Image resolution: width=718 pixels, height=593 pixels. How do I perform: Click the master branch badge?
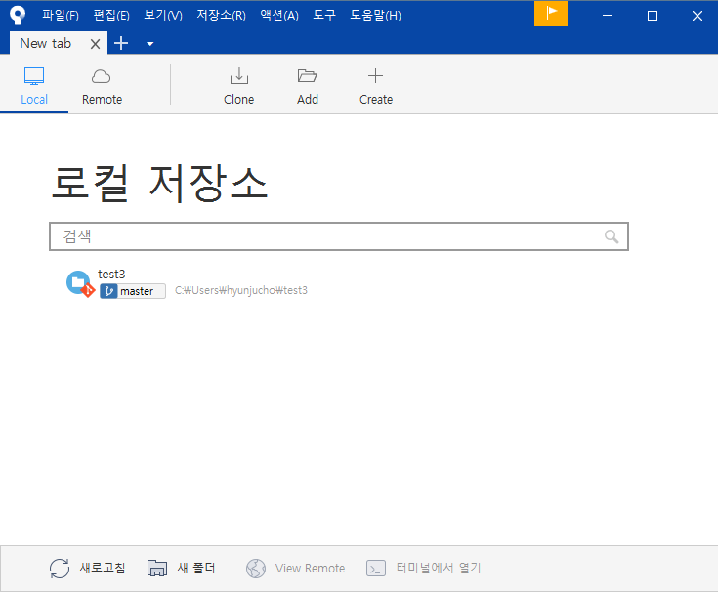pos(133,291)
